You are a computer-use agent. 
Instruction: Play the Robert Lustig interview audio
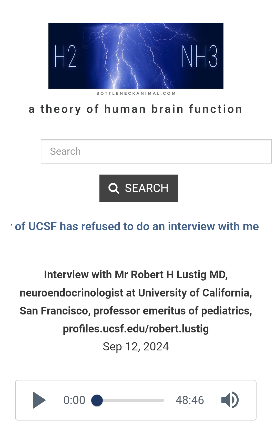pyautogui.click(x=39, y=400)
